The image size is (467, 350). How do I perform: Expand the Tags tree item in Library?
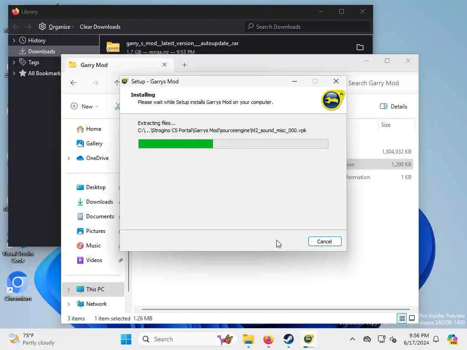14,62
